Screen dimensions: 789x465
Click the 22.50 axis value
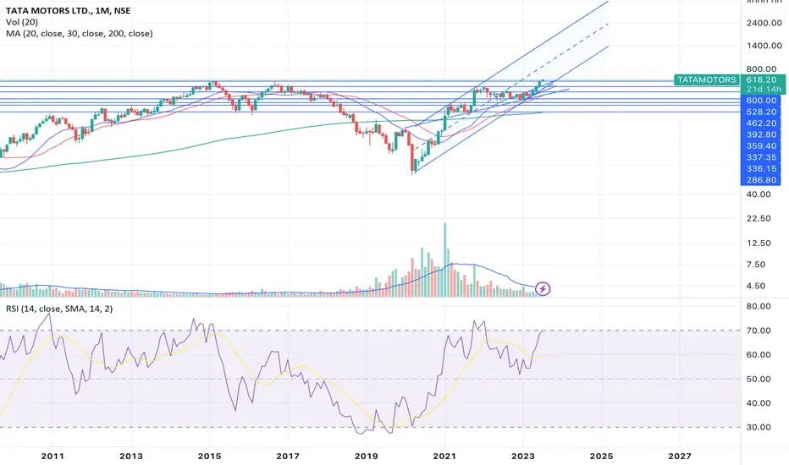pyautogui.click(x=759, y=219)
